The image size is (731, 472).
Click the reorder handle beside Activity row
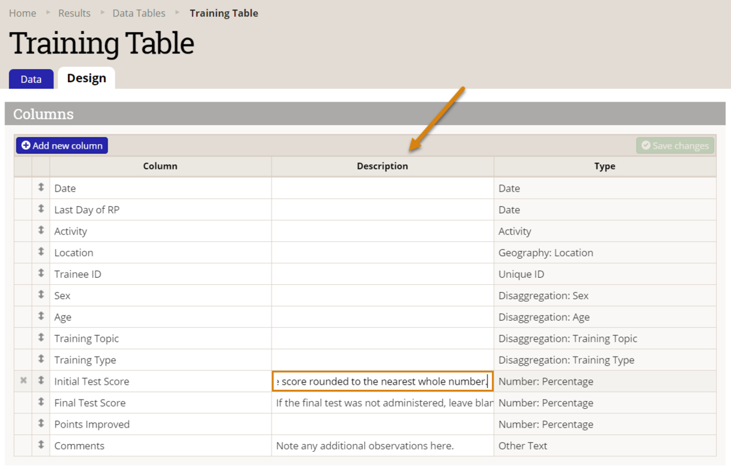point(40,231)
